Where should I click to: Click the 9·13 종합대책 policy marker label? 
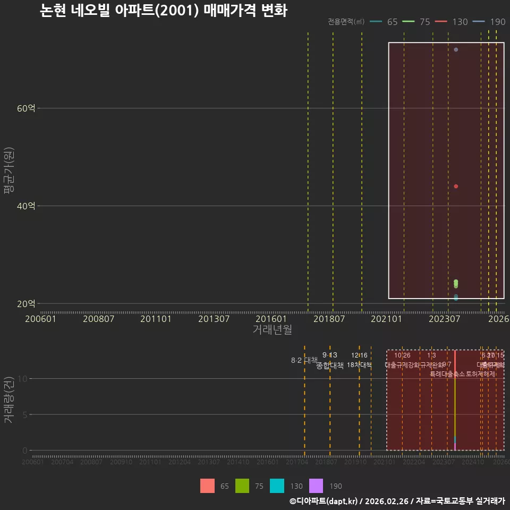pyautogui.click(x=330, y=360)
